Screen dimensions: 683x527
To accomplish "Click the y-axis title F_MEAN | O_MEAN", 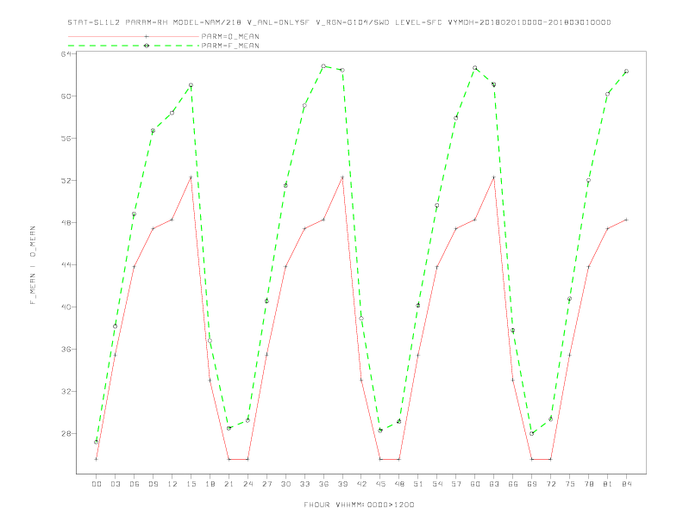I will [x=33, y=265].
